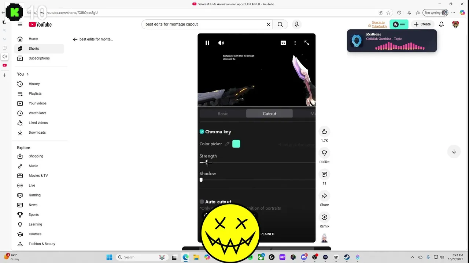Viewport: 469px width, 263px height.
Task: Open Watch later list
Action: tap(39, 113)
